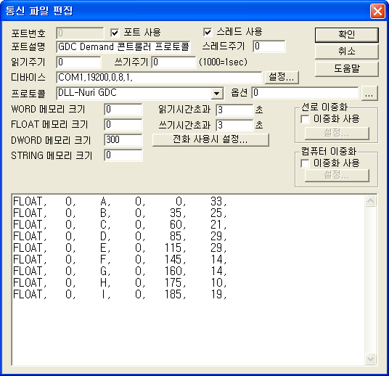Click scroll up arrow in the list box
Viewport: 389px width, 376px height.
tap(370, 201)
